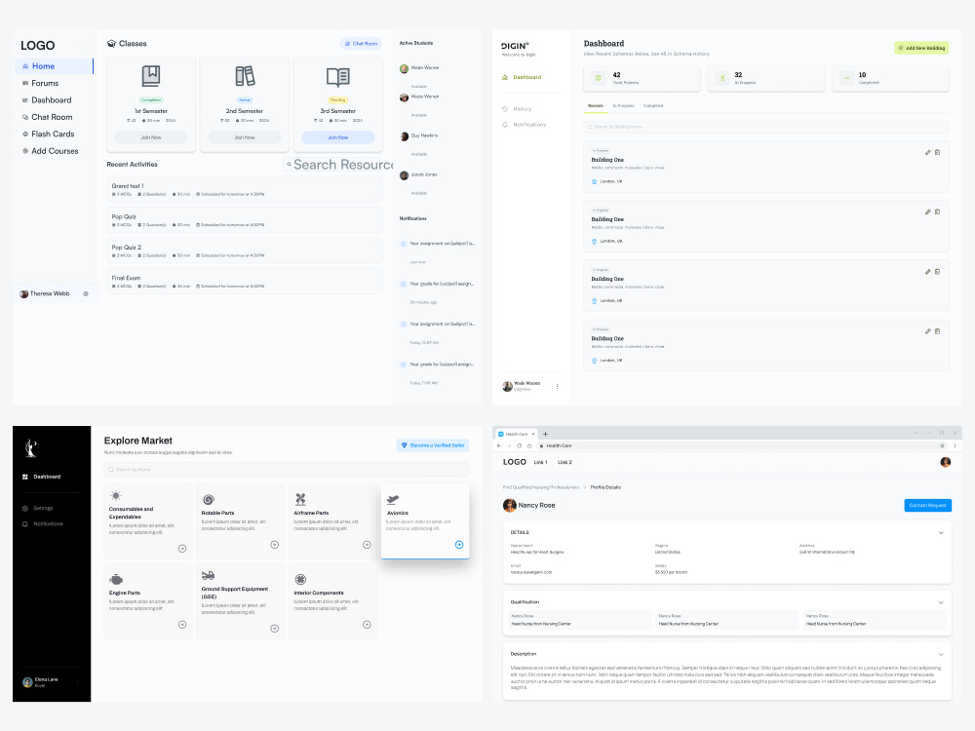Click Guy Hawkins avatar in Active Students
The image size is (975, 731).
(405, 136)
